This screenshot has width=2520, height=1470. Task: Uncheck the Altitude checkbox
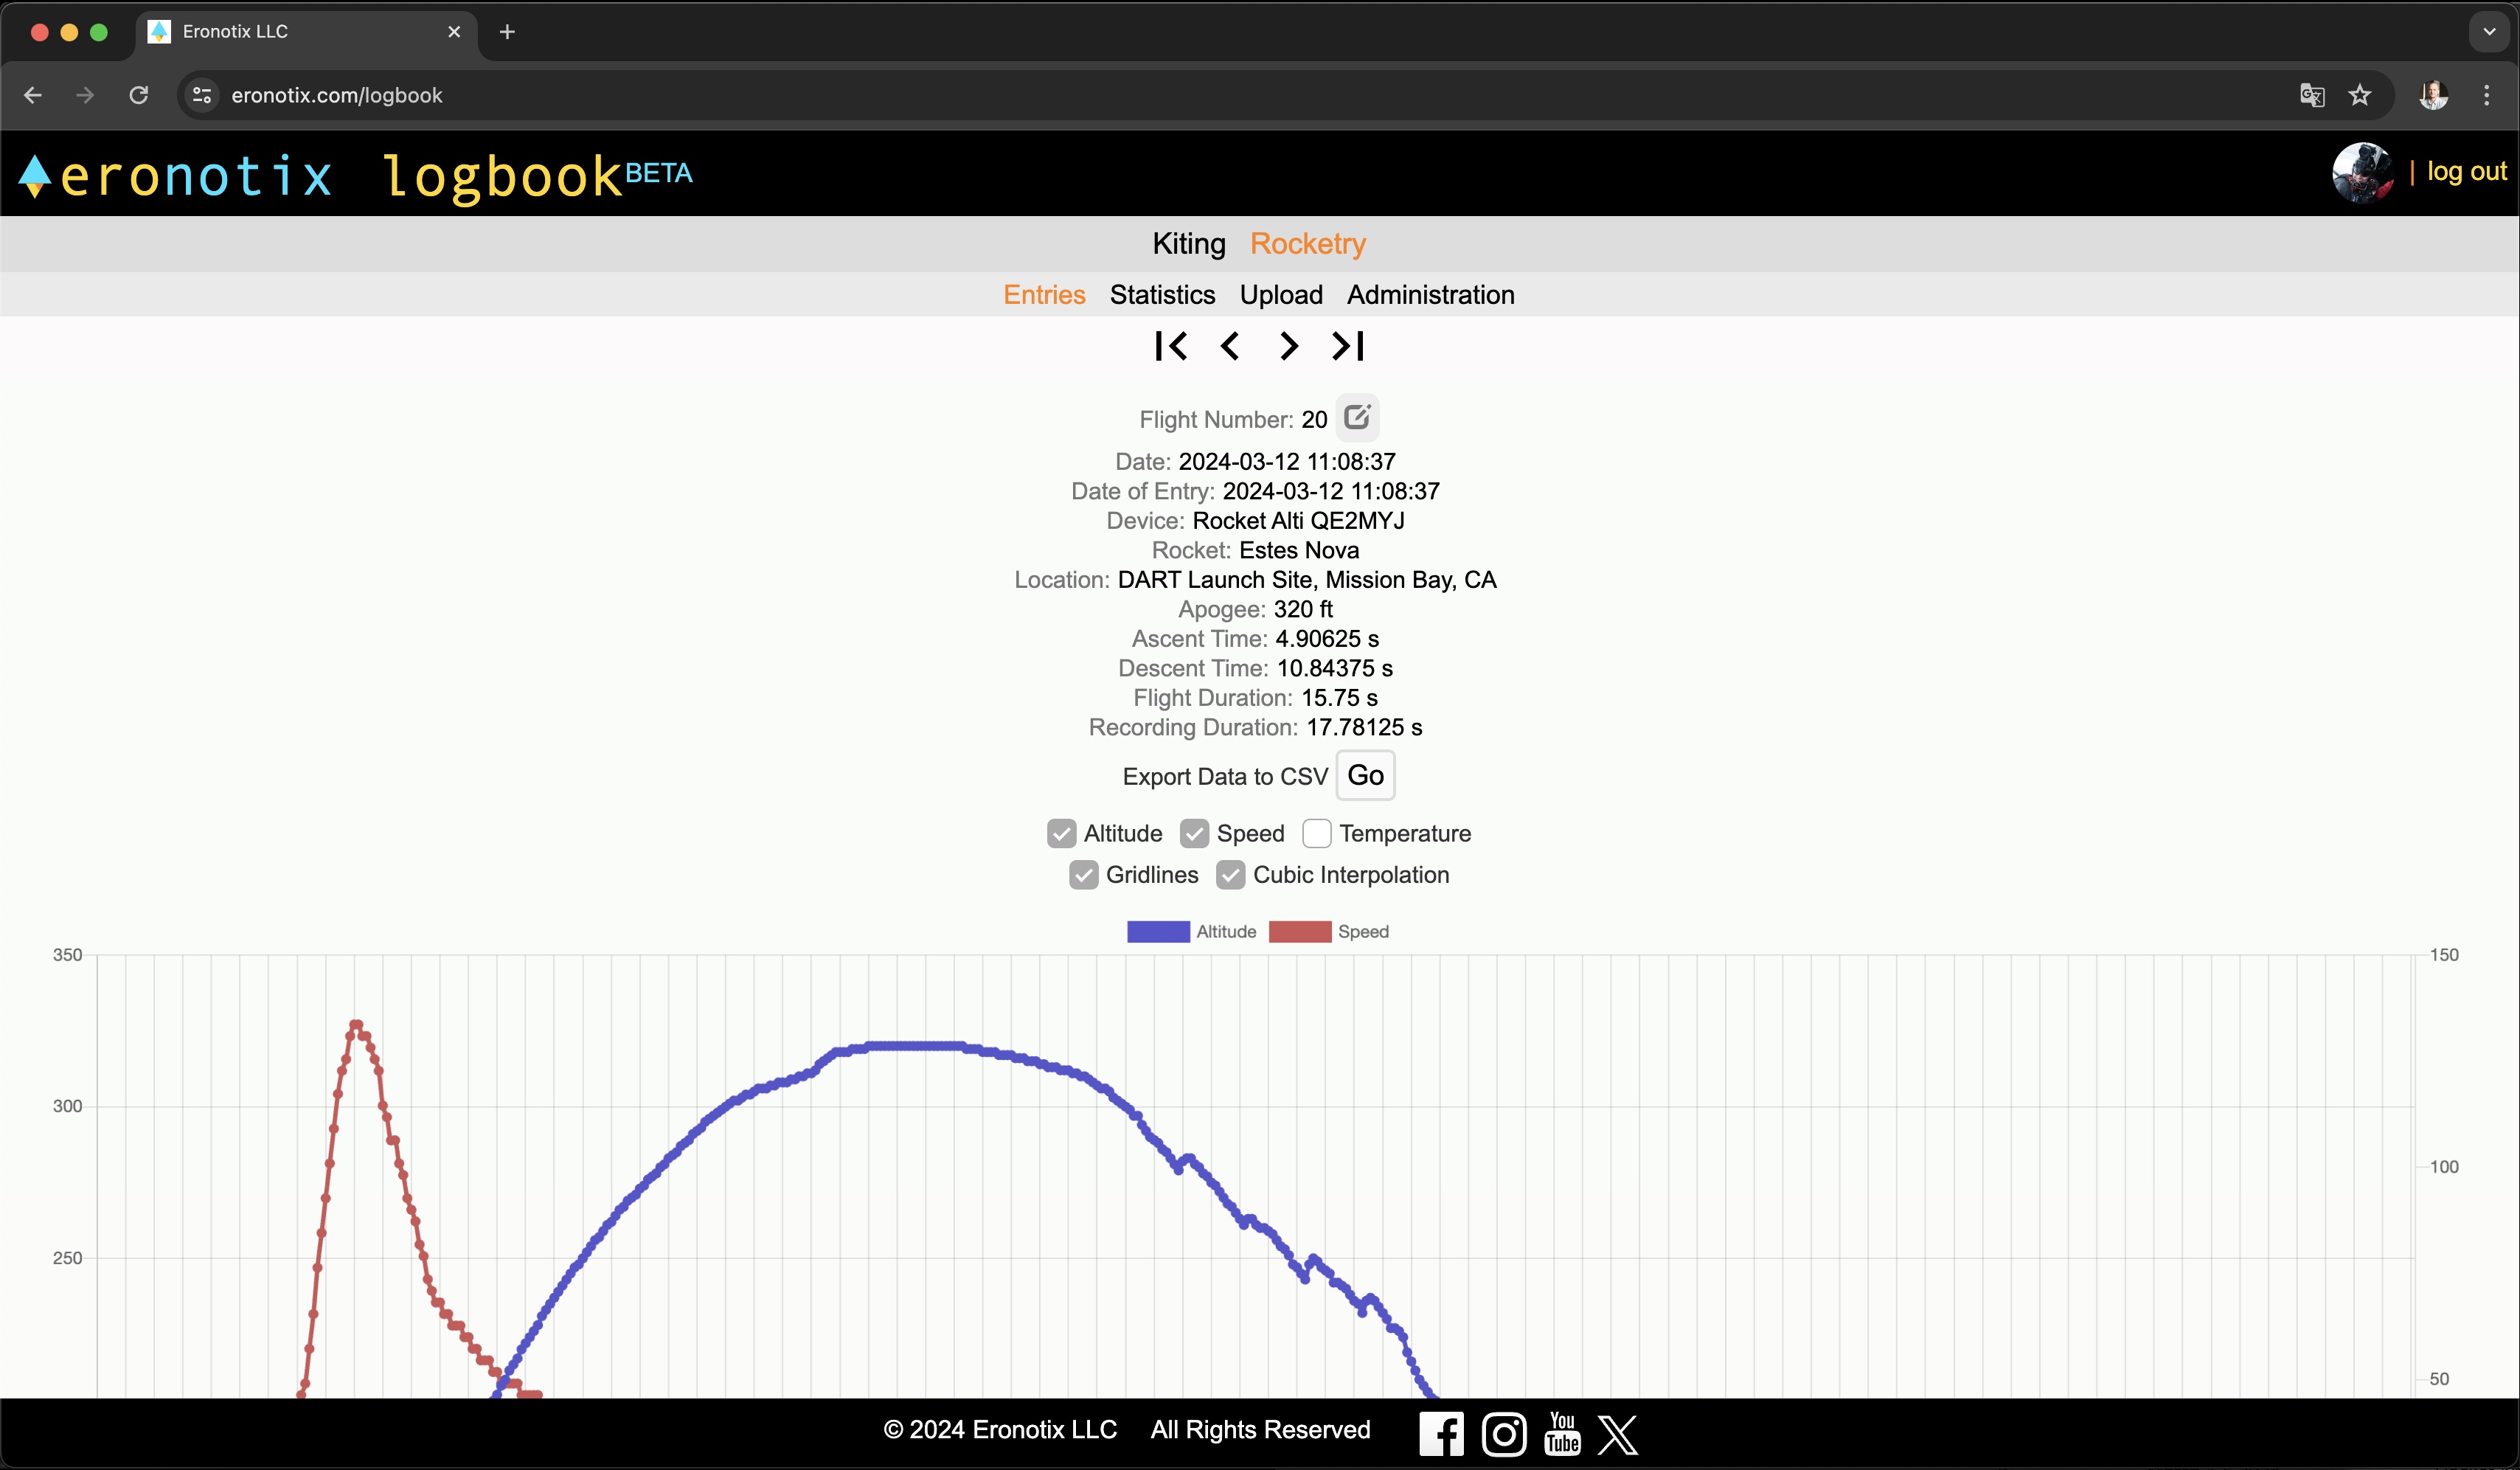pyautogui.click(x=1061, y=833)
